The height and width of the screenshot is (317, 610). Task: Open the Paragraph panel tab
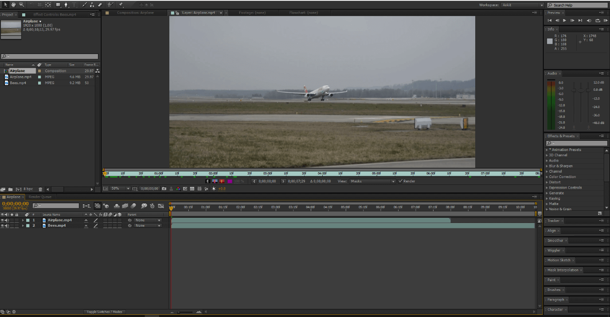[555, 300]
